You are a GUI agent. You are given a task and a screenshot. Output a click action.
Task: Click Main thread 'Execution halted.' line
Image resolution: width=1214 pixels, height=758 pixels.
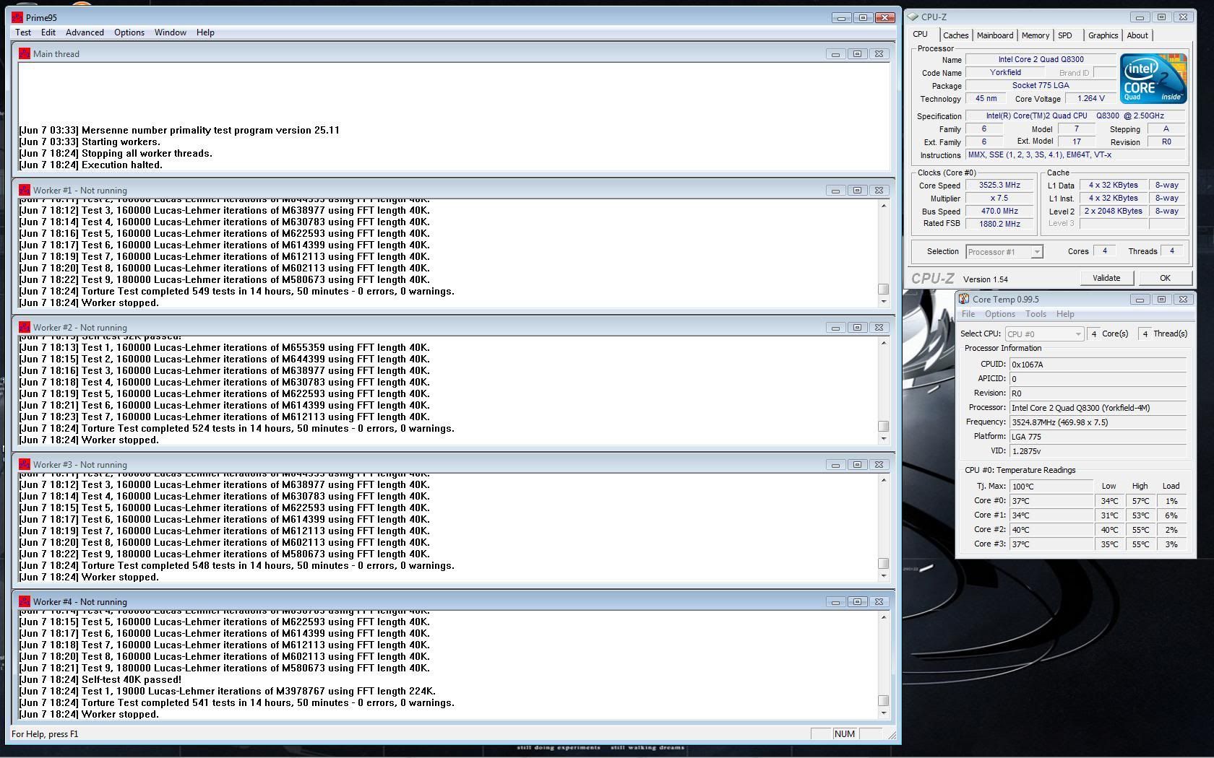pos(90,165)
